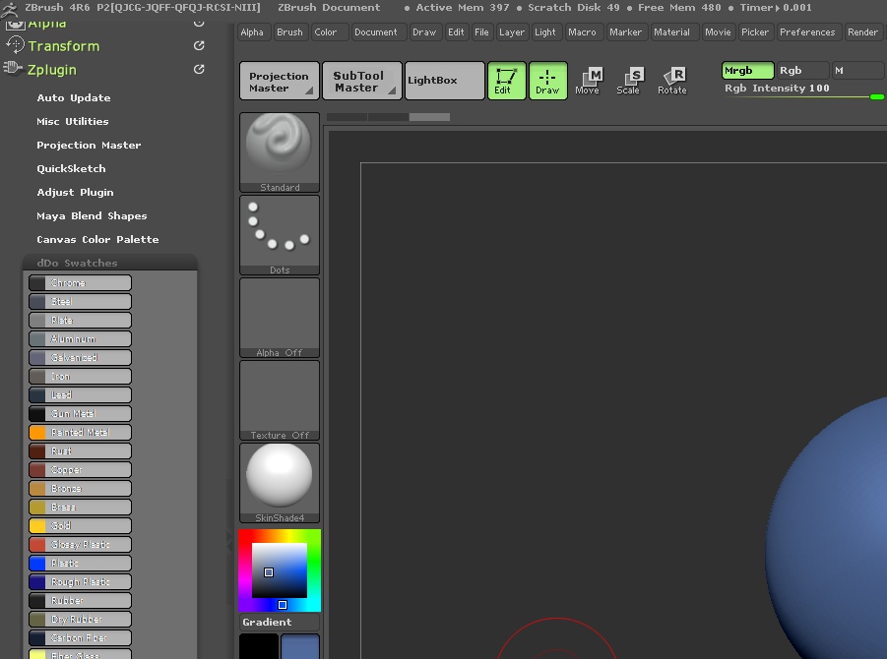Image resolution: width=887 pixels, height=659 pixels.
Task: Open the Document menu
Action: point(376,32)
